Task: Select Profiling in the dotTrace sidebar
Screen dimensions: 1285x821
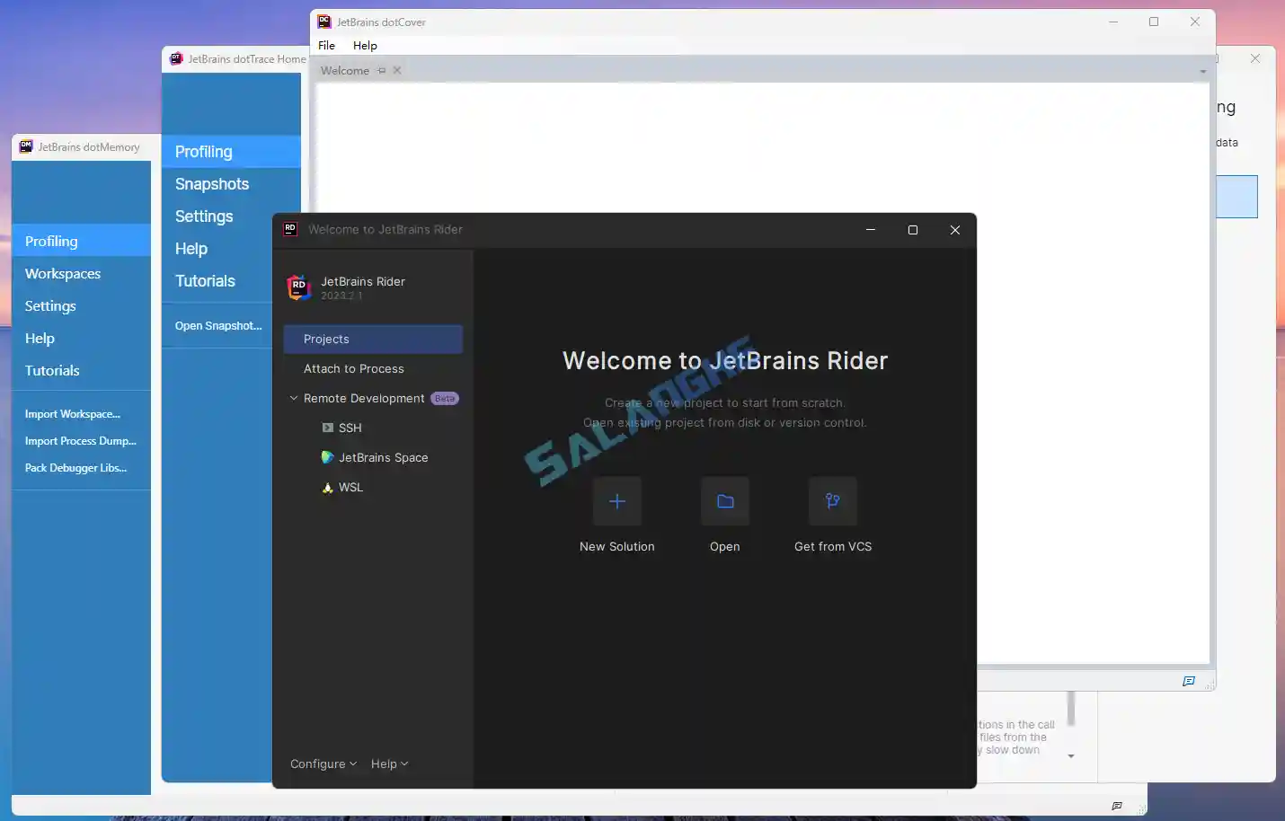Action: (x=232, y=152)
